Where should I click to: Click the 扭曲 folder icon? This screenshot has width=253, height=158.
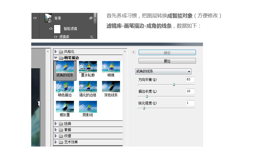coord(61,124)
